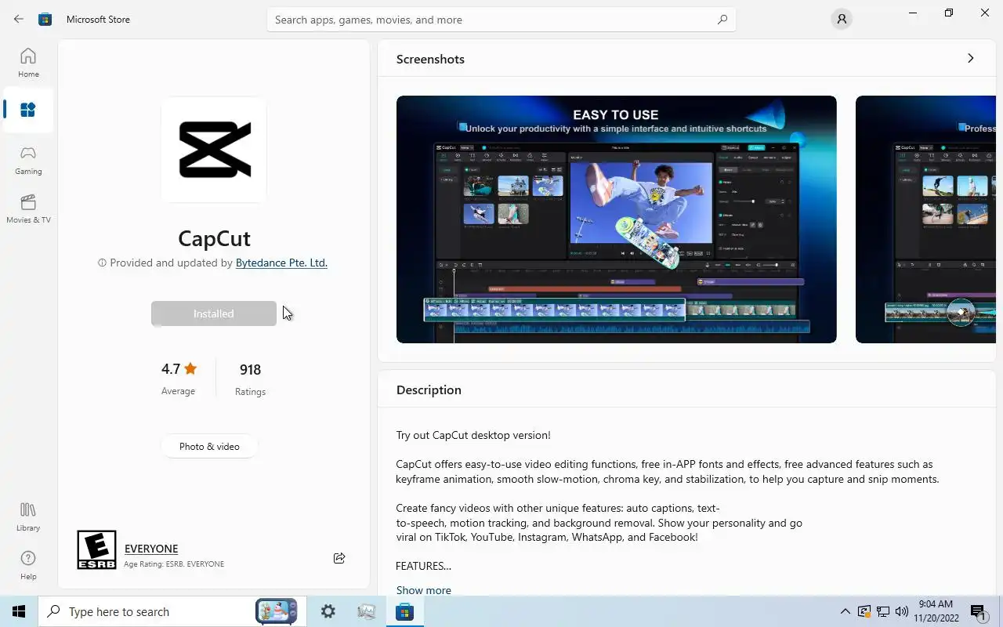Screen dimensions: 1003x627
Task: Expand Screenshots with the chevron arrow
Action: (x=970, y=59)
